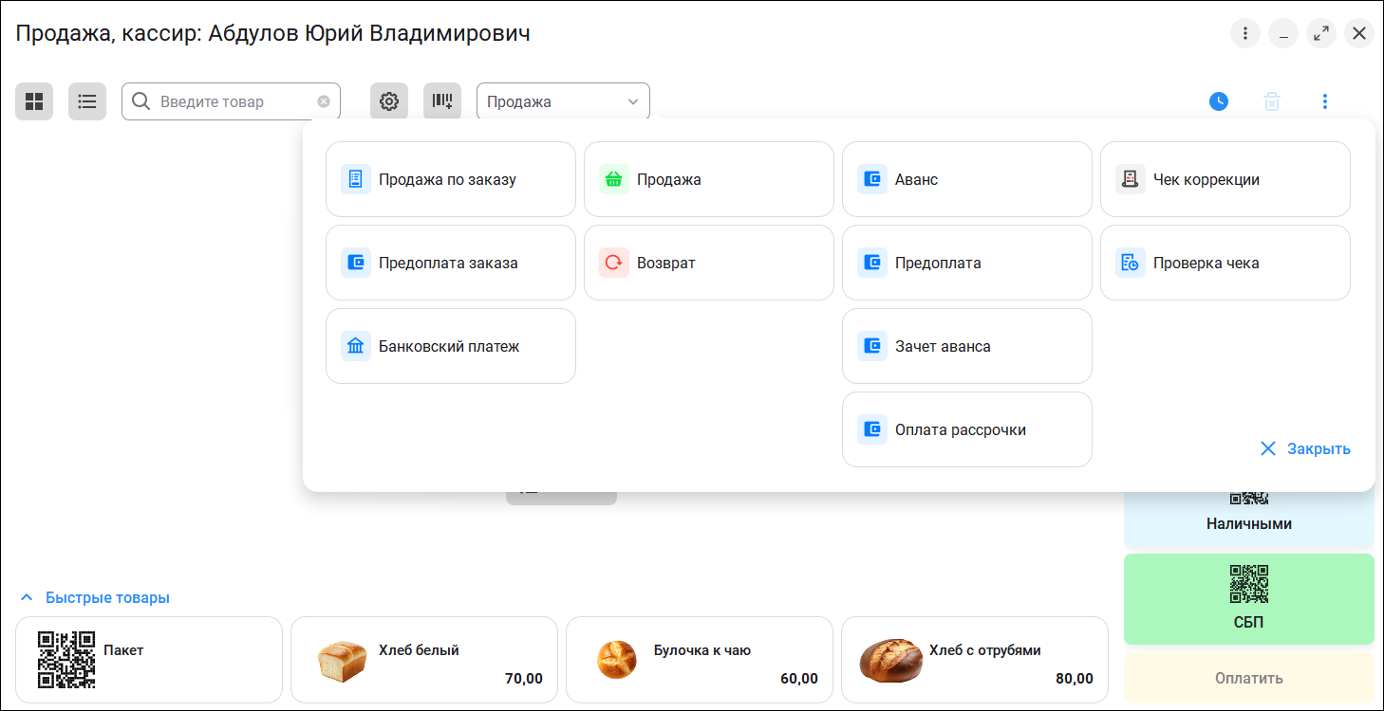Pay via the green СБП button

coord(1249,599)
